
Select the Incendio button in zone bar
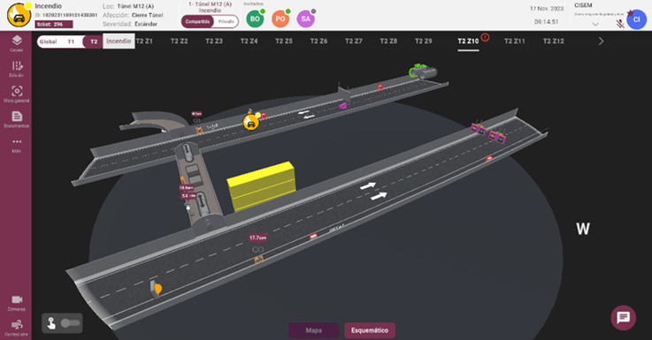tap(119, 42)
